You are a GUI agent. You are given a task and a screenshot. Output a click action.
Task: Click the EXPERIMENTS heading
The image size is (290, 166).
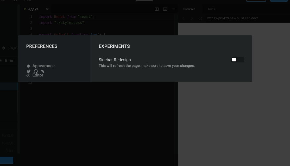tap(114, 46)
